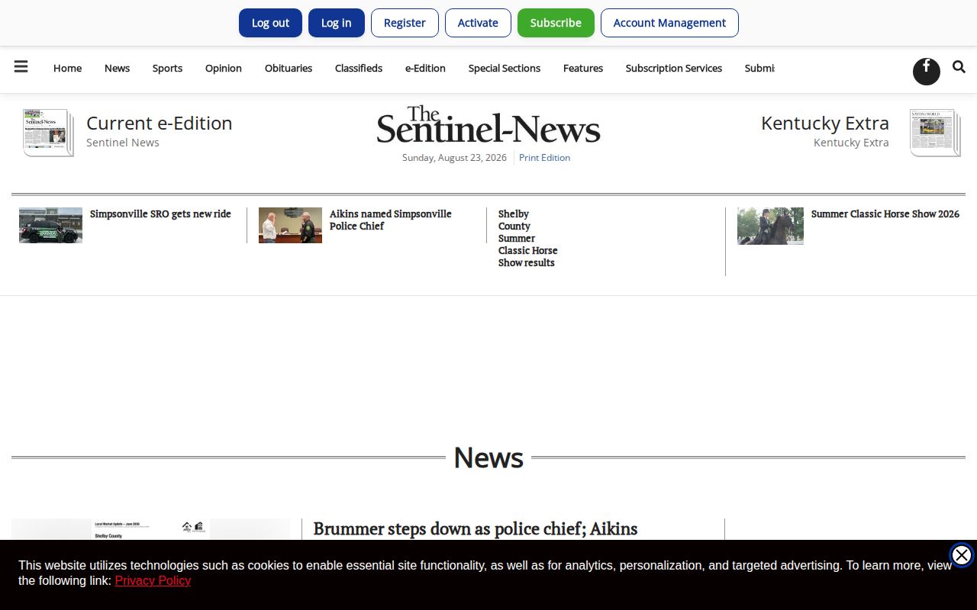977x610 pixels.
Task: Open 'Simpsonville SRO gets new ride' headline
Action: [160, 214]
